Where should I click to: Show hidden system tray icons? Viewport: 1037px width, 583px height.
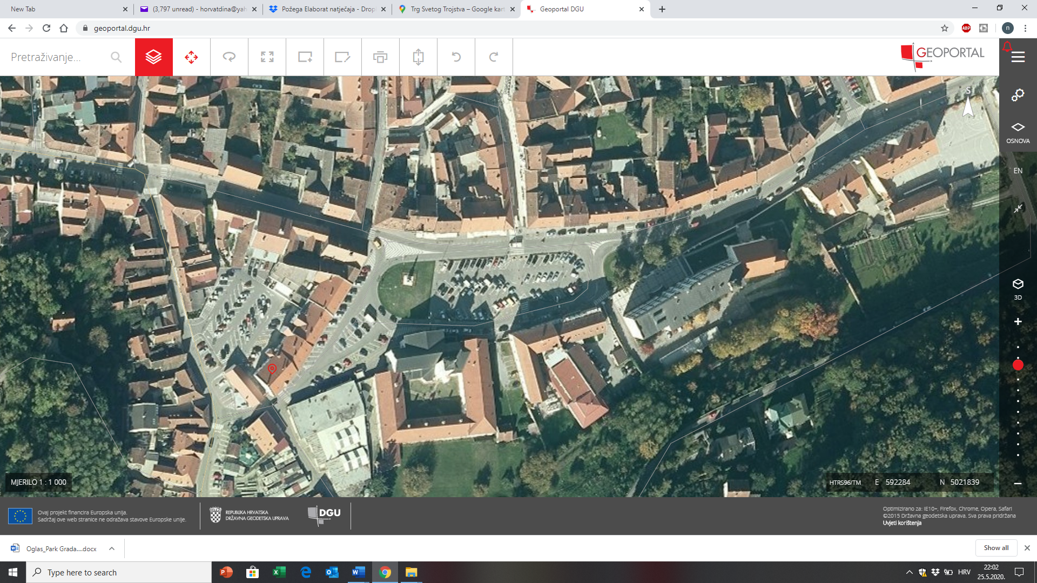point(909,572)
